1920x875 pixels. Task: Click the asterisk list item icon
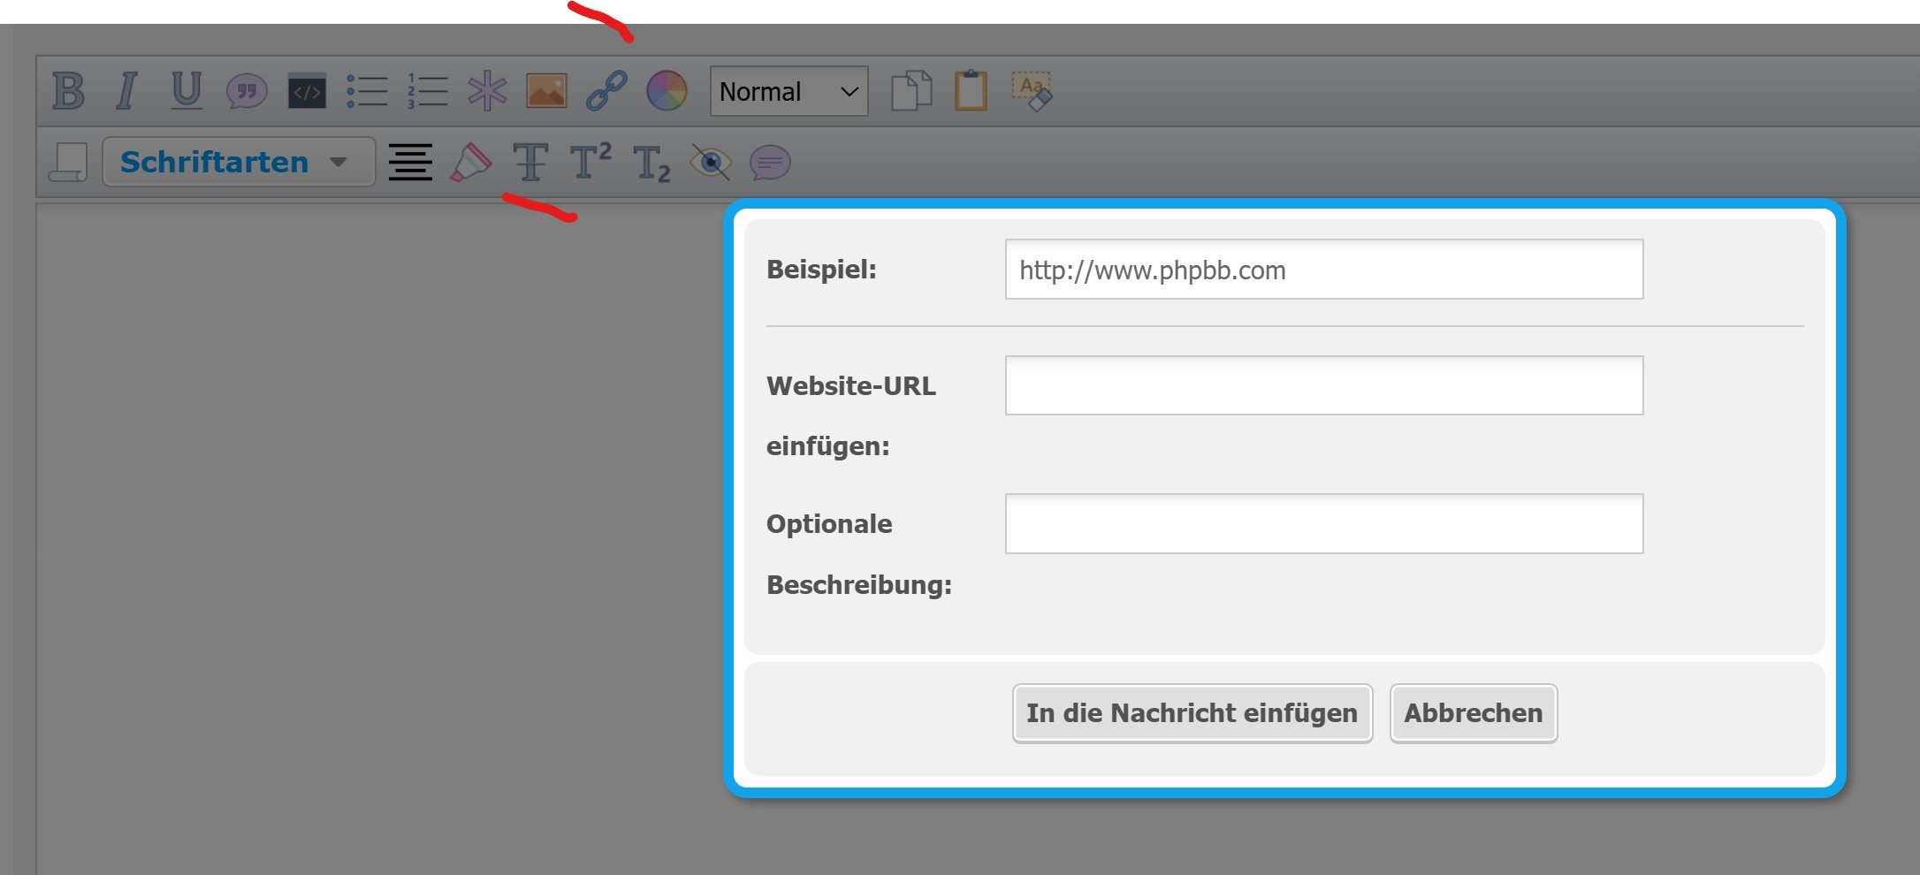tap(487, 91)
